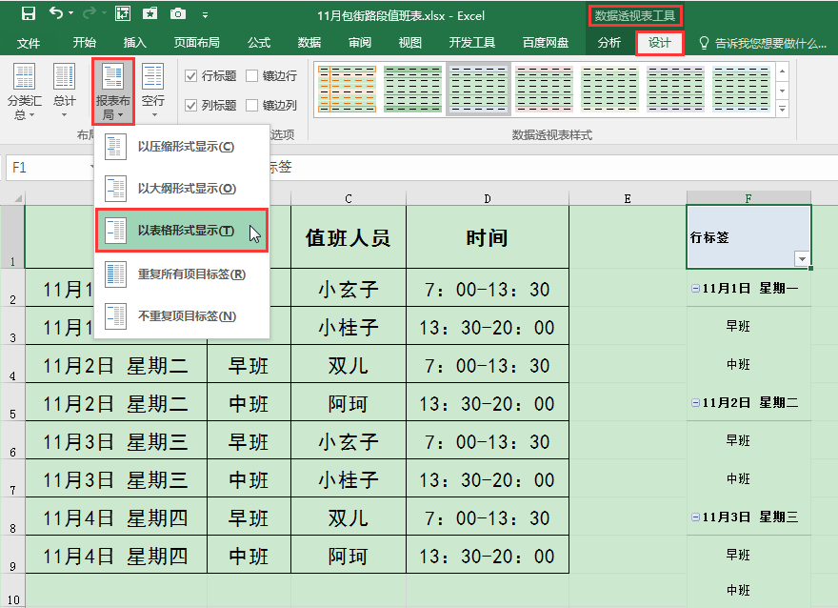The height and width of the screenshot is (608, 838).
Task: Open the 总计 grand totals button
Action: [x=64, y=91]
